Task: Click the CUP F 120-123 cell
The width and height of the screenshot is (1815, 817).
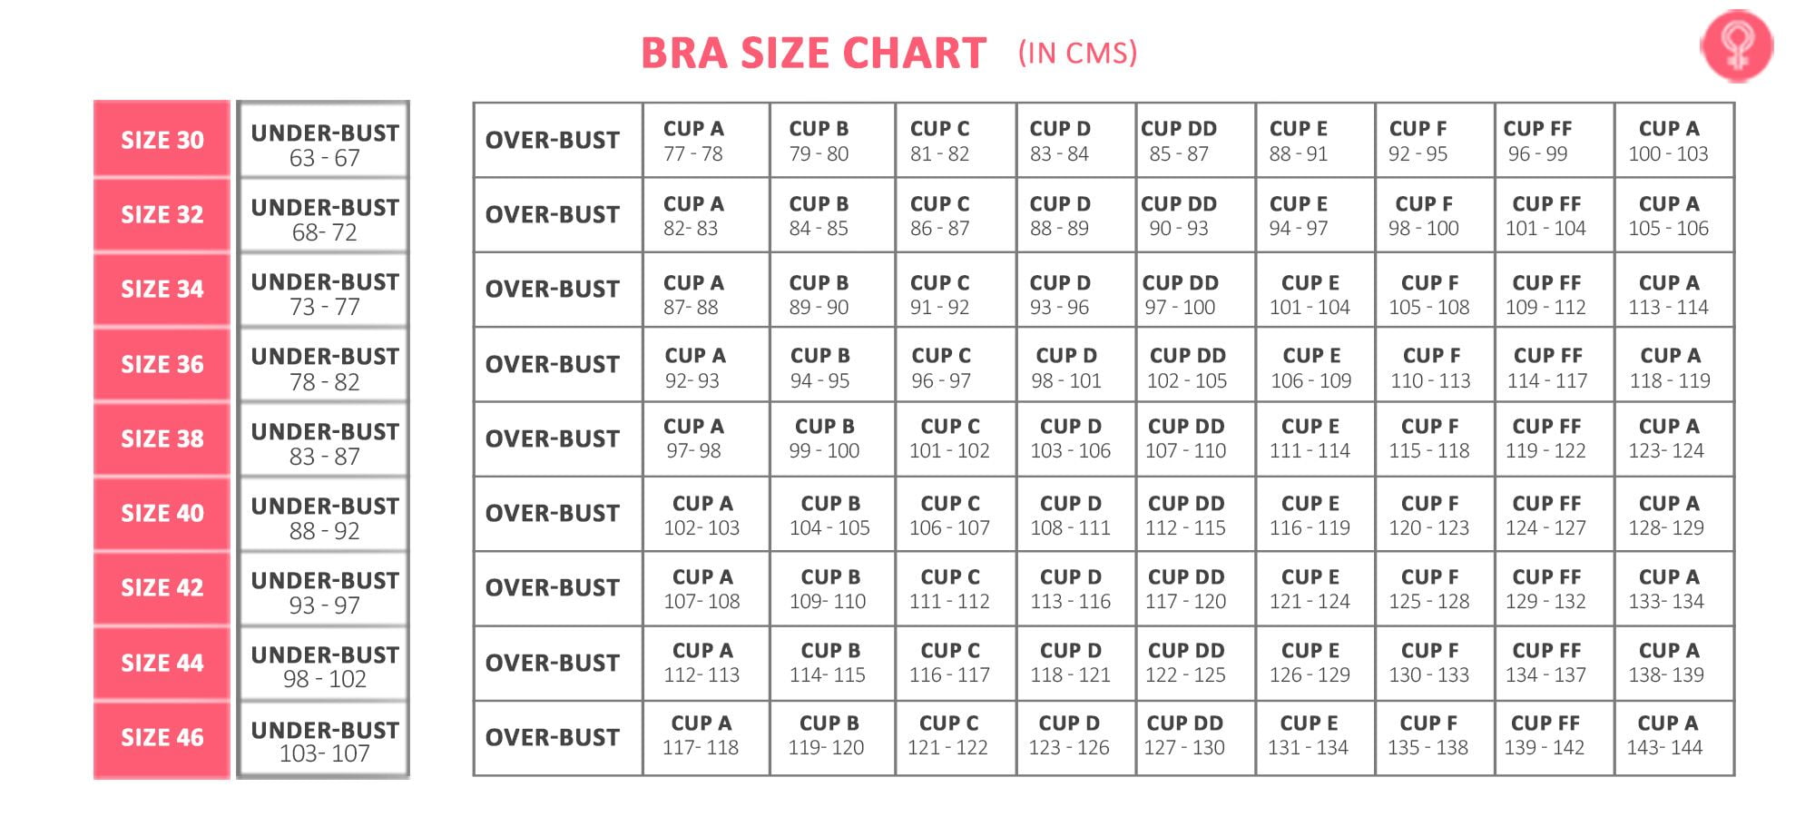Action: coord(1429,515)
